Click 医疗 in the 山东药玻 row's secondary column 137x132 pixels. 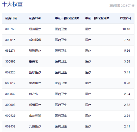[x=88, y=116]
